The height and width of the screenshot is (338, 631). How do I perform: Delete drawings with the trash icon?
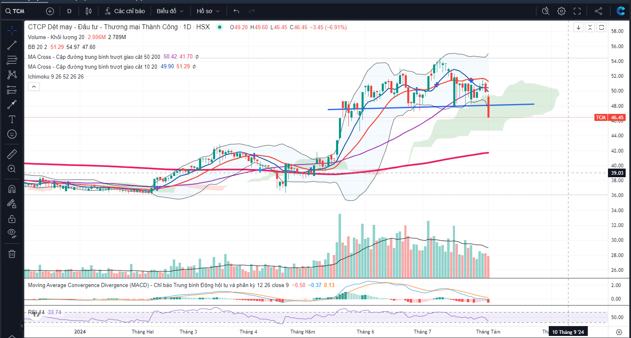pyautogui.click(x=12, y=254)
